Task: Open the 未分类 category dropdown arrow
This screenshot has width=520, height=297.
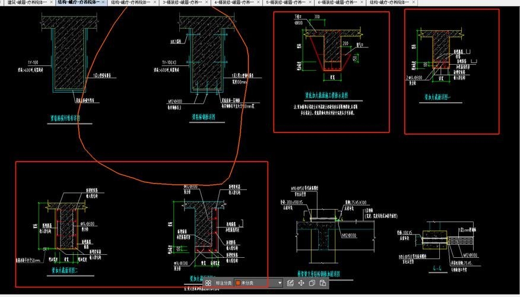Action: click(278, 283)
